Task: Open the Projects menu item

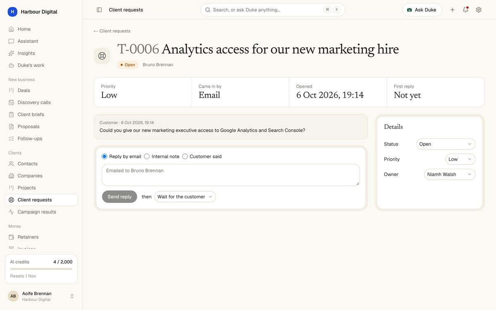Action: [x=41, y=188]
